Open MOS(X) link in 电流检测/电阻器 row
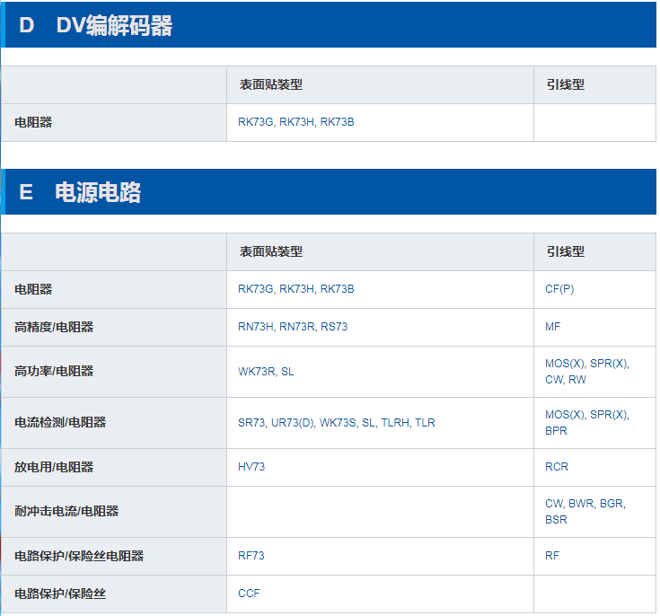660x616 pixels. [565, 415]
